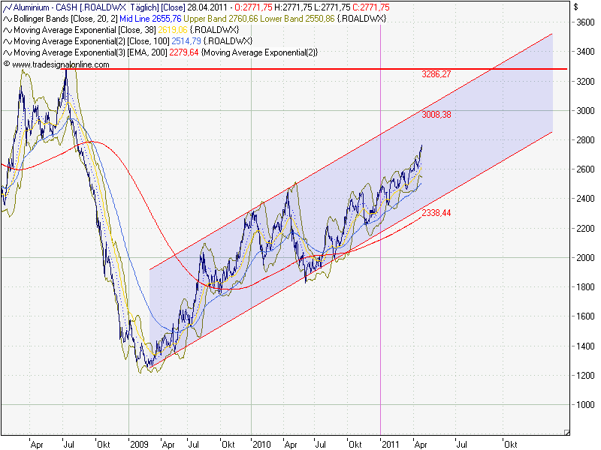The width and height of the screenshot is (601, 450).
Task: Click the high price H:2771,75
Action: click(293, 7)
